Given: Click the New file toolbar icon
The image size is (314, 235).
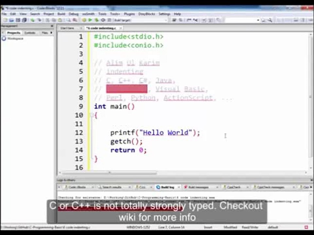Looking at the screenshot, I should (6, 20).
